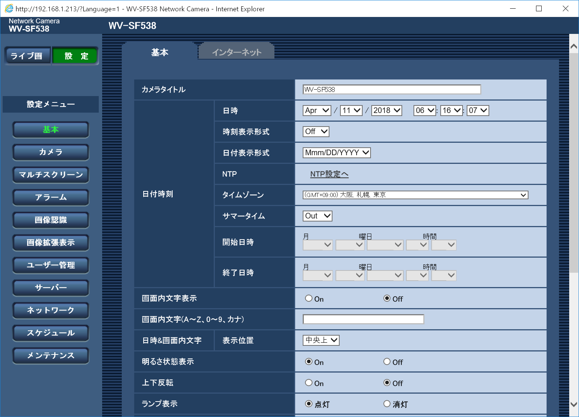Click the green 設定 setup button
This screenshot has height=417, width=579.
pos(75,56)
